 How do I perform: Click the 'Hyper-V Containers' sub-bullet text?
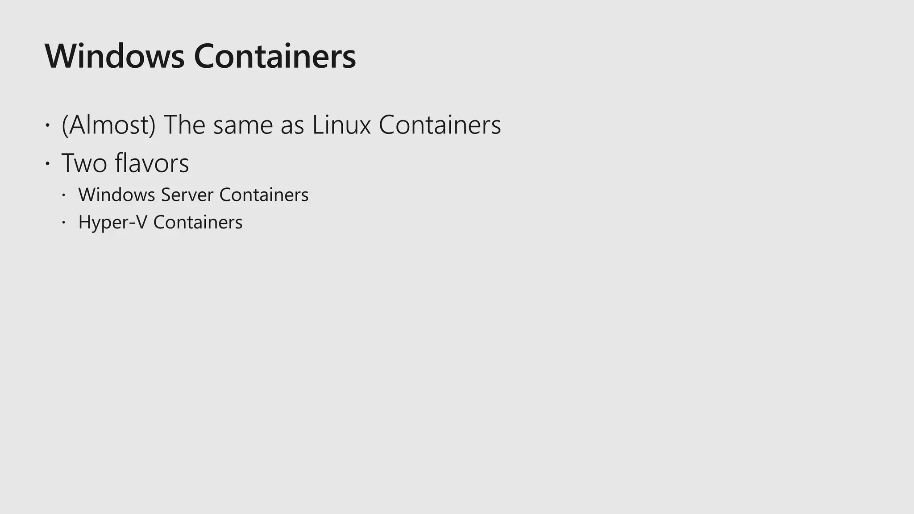[160, 222]
